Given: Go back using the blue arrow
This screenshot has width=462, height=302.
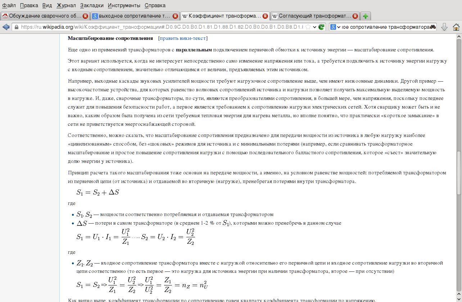Looking at the screenshot, I should pyautogui.click(x=6, y=27).
